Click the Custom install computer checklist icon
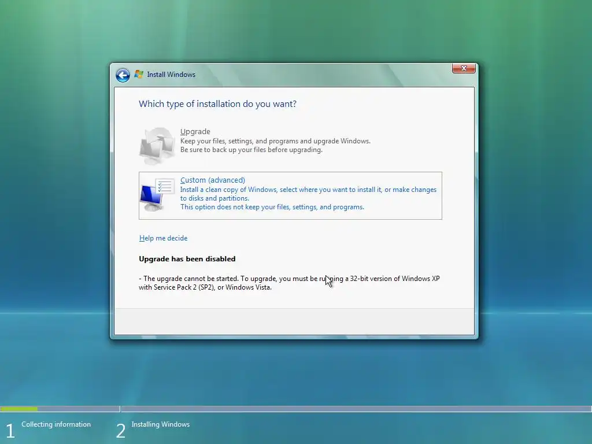The image size is (592, 444). point(157,195)
